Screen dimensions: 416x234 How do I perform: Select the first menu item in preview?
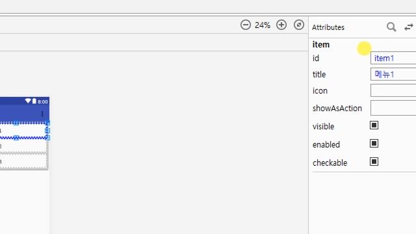coord(23,131)
